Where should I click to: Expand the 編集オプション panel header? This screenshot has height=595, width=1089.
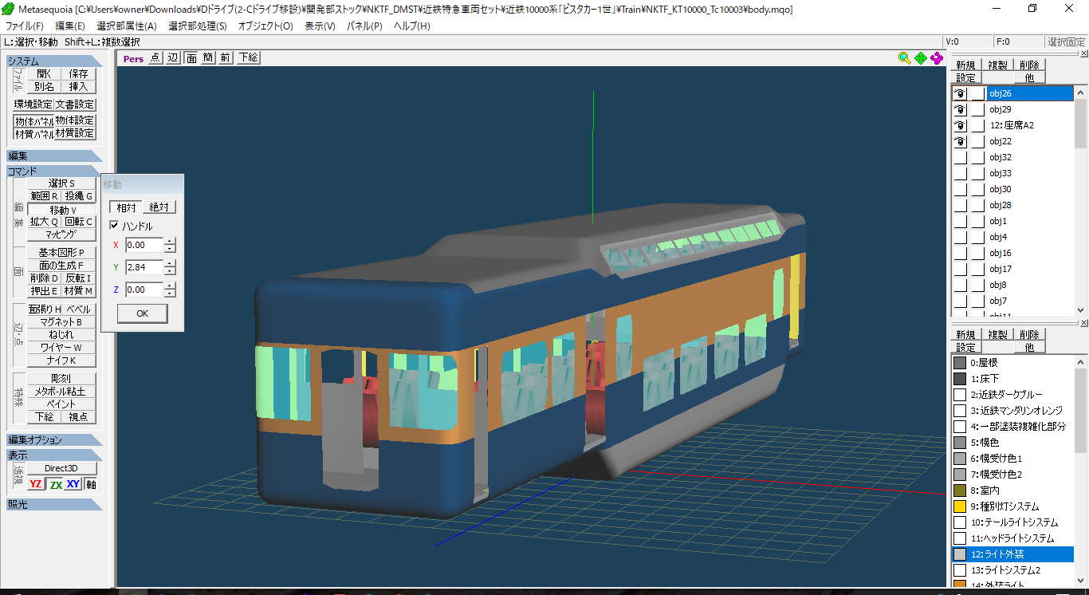click(54, 440)
